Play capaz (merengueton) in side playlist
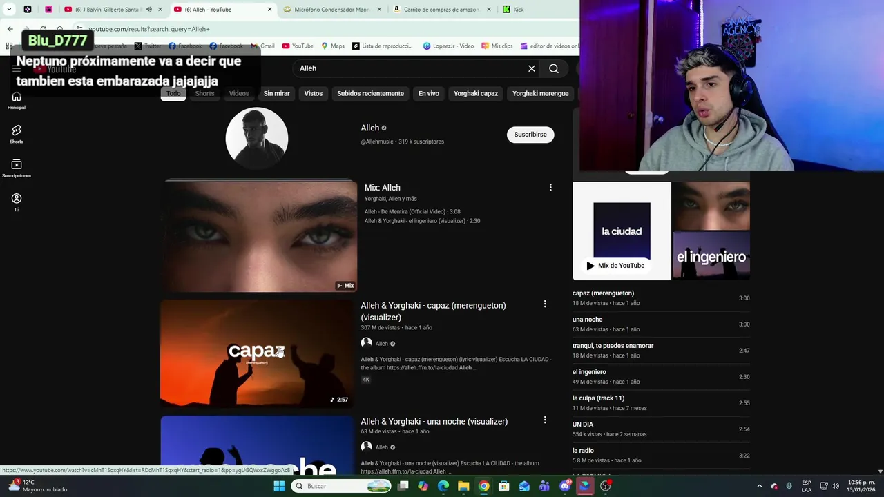This screenshot has height=497, width=884. pos(661,298)
